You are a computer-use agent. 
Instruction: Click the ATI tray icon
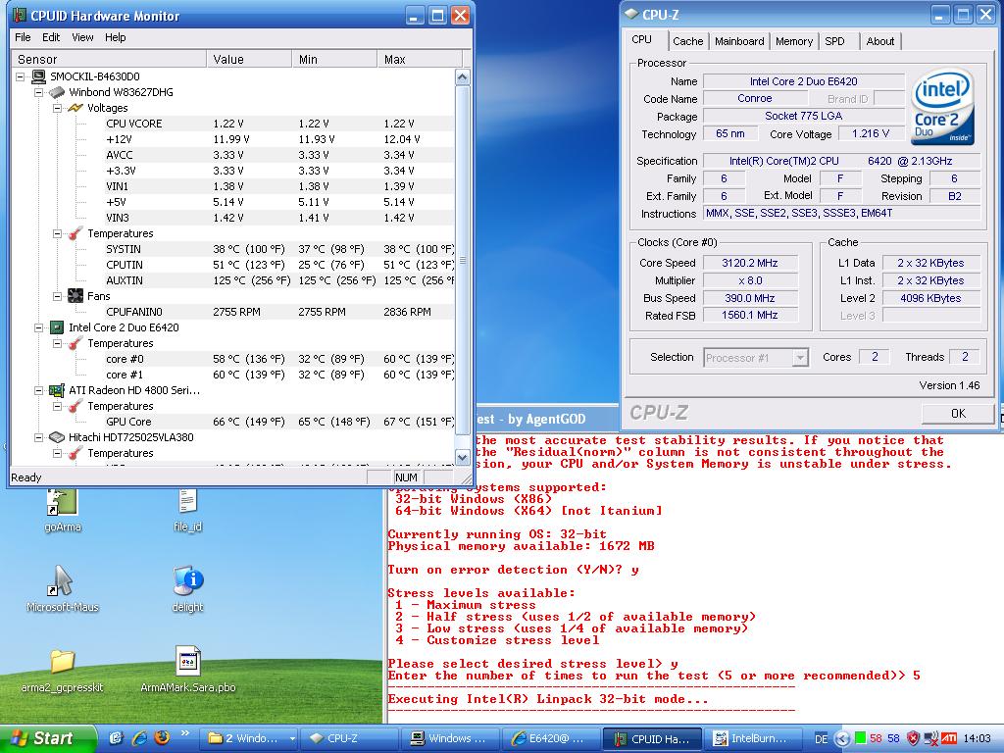[949, 738]
